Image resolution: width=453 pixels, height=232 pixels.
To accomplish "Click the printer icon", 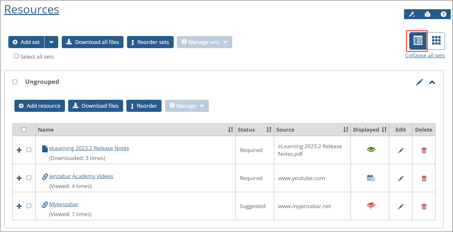I will coord(427,14).
